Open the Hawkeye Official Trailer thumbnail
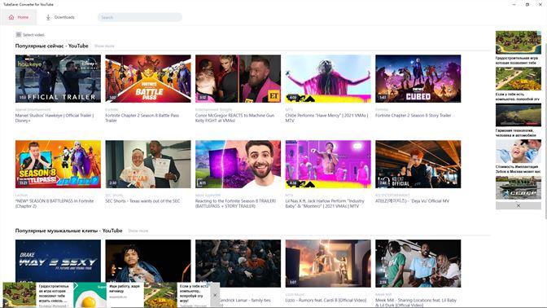547x308 pixels. point(58,78)
